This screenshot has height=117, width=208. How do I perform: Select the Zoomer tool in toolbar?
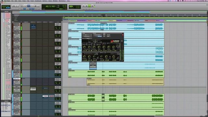22,6
